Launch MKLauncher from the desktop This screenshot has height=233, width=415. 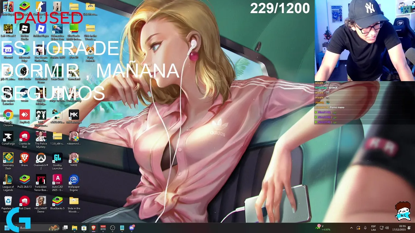(x=74, y=117)
